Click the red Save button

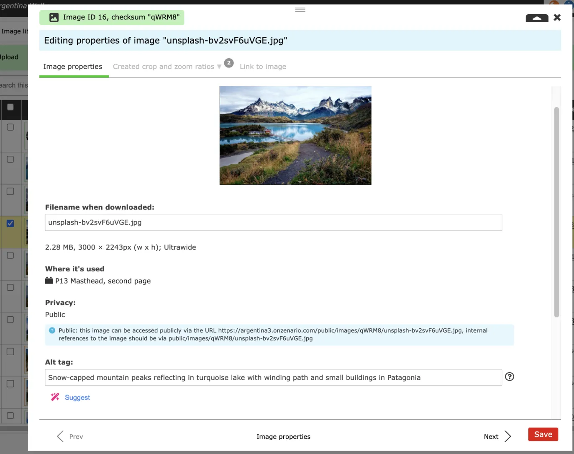pyautogui.click(x=543, y=434)
